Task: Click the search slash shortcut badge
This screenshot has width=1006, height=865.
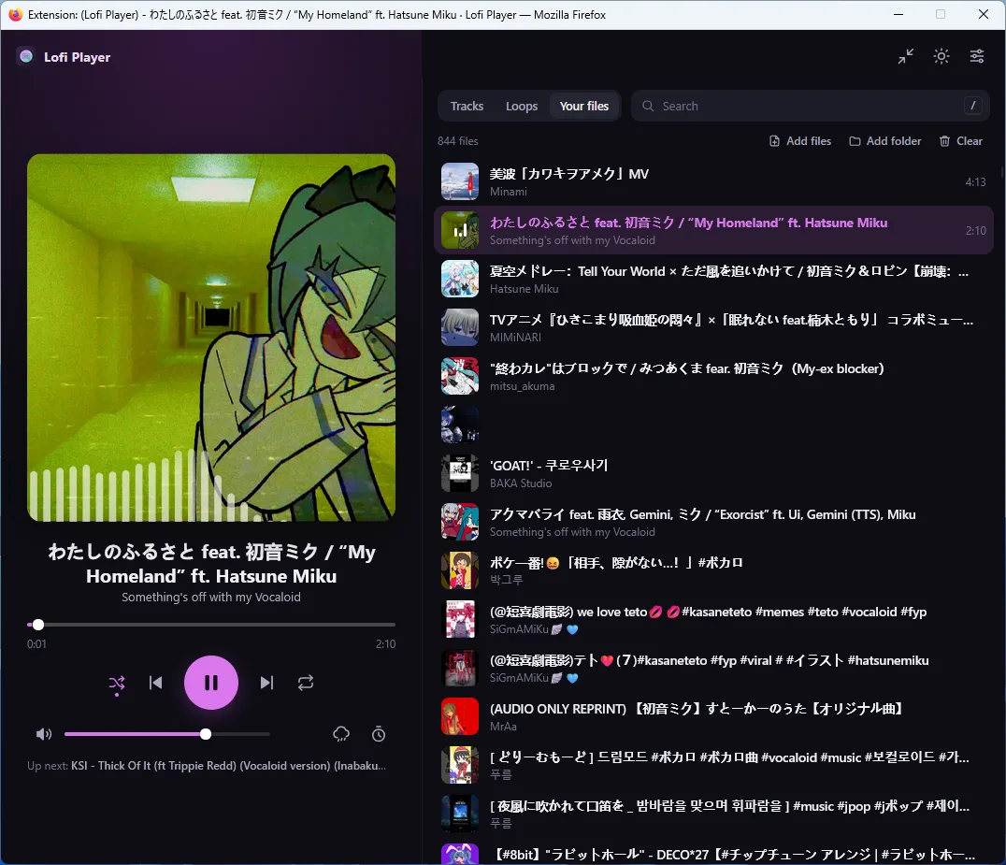Action: pyautogui.click(x=972, y=106)
